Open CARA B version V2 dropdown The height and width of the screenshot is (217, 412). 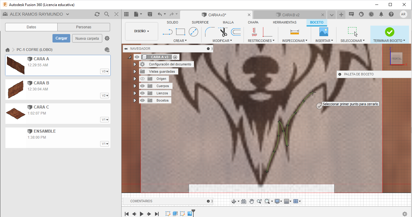click(x=105, y=96)
